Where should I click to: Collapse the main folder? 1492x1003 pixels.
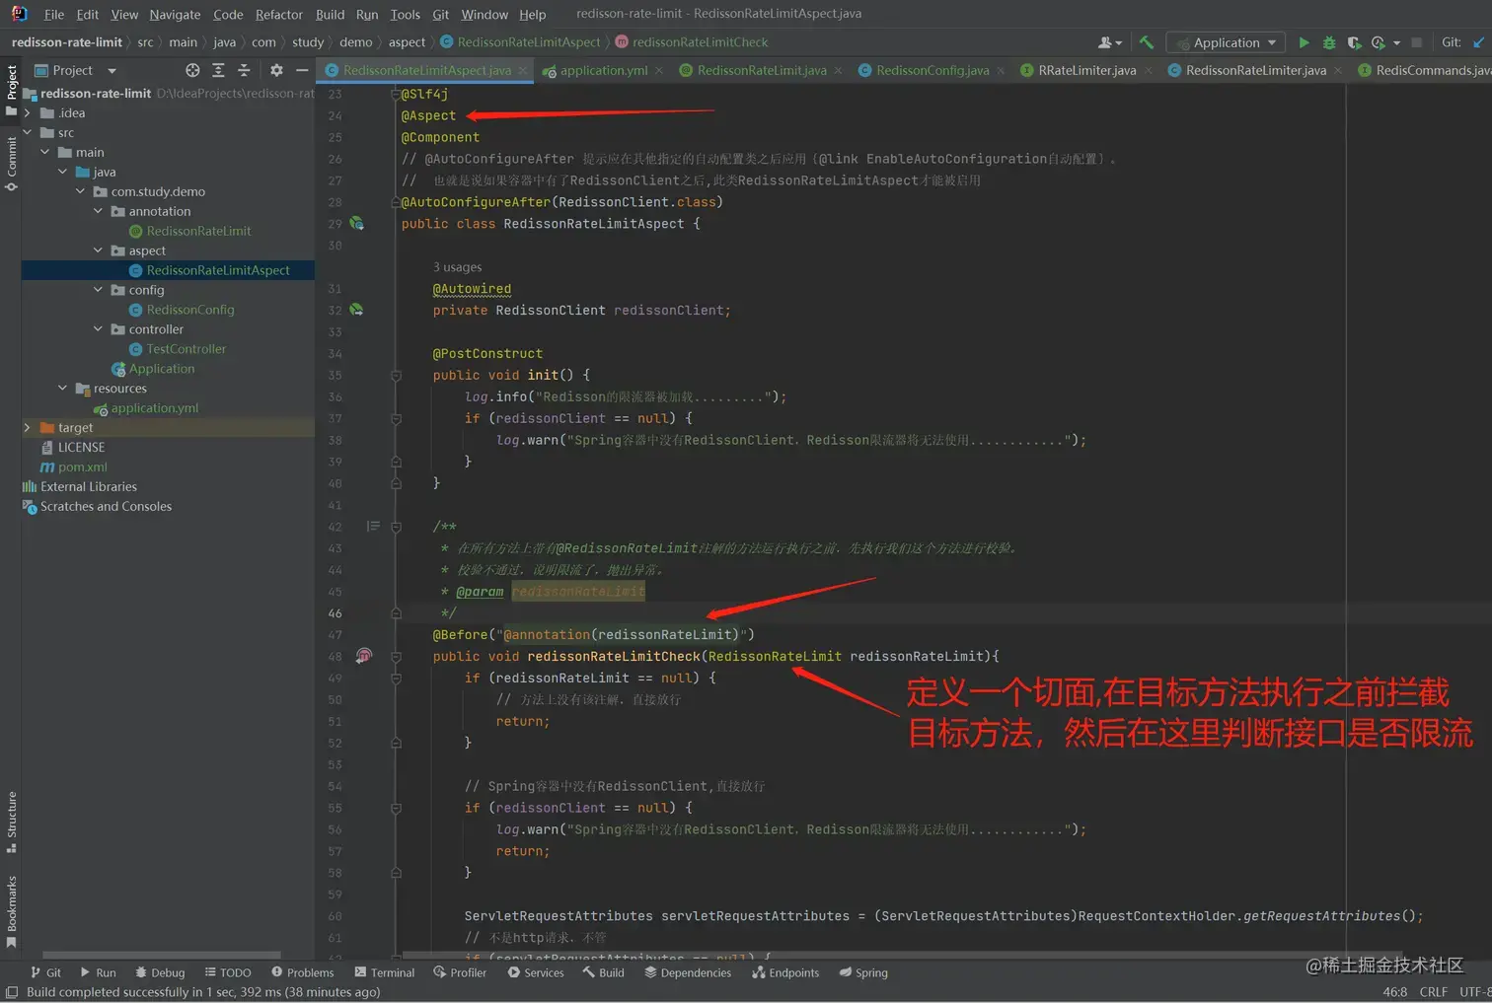[x=45, y=152]
